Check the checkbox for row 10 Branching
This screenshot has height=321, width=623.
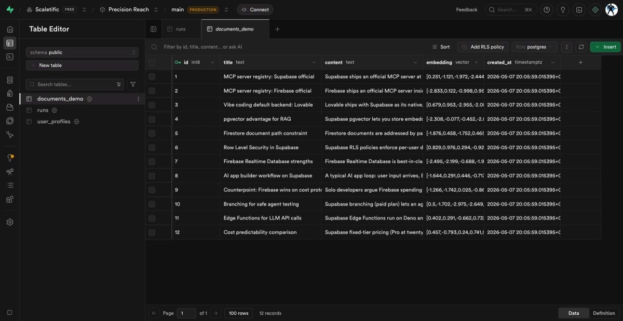pyautogui.click(x=152, y=204)
